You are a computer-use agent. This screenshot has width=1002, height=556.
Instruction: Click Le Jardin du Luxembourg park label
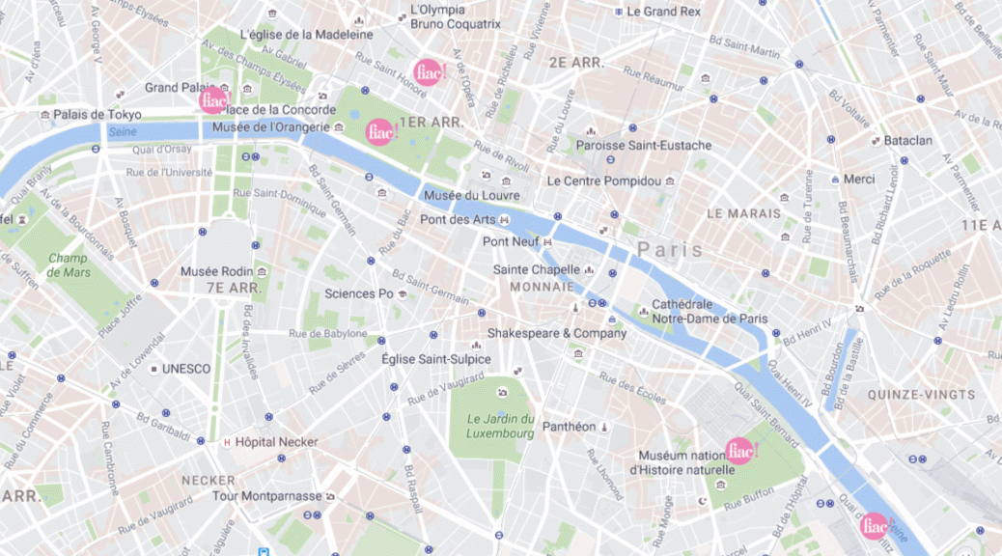500,427
